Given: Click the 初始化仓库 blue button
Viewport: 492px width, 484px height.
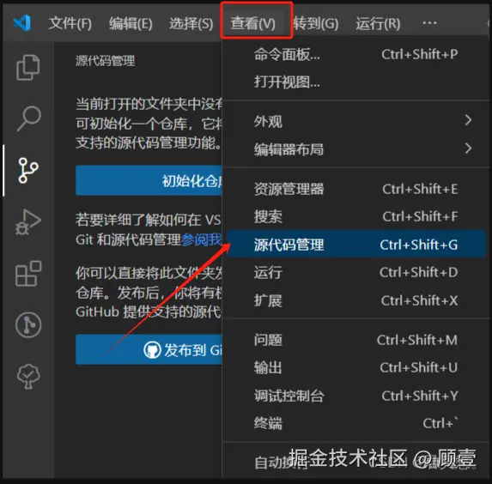Looking at the screenshot, I should click(149, 180).
